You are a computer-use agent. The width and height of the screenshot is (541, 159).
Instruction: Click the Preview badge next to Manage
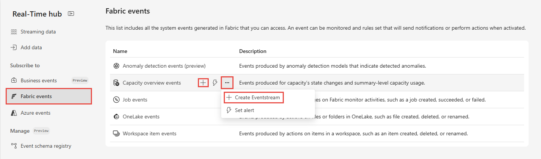pyautogui.click(x=41, y=131)
